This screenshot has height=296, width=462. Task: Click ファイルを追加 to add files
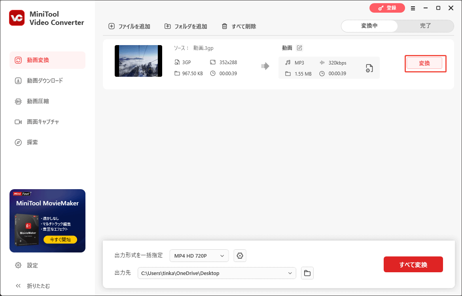(x=129, y=26)
